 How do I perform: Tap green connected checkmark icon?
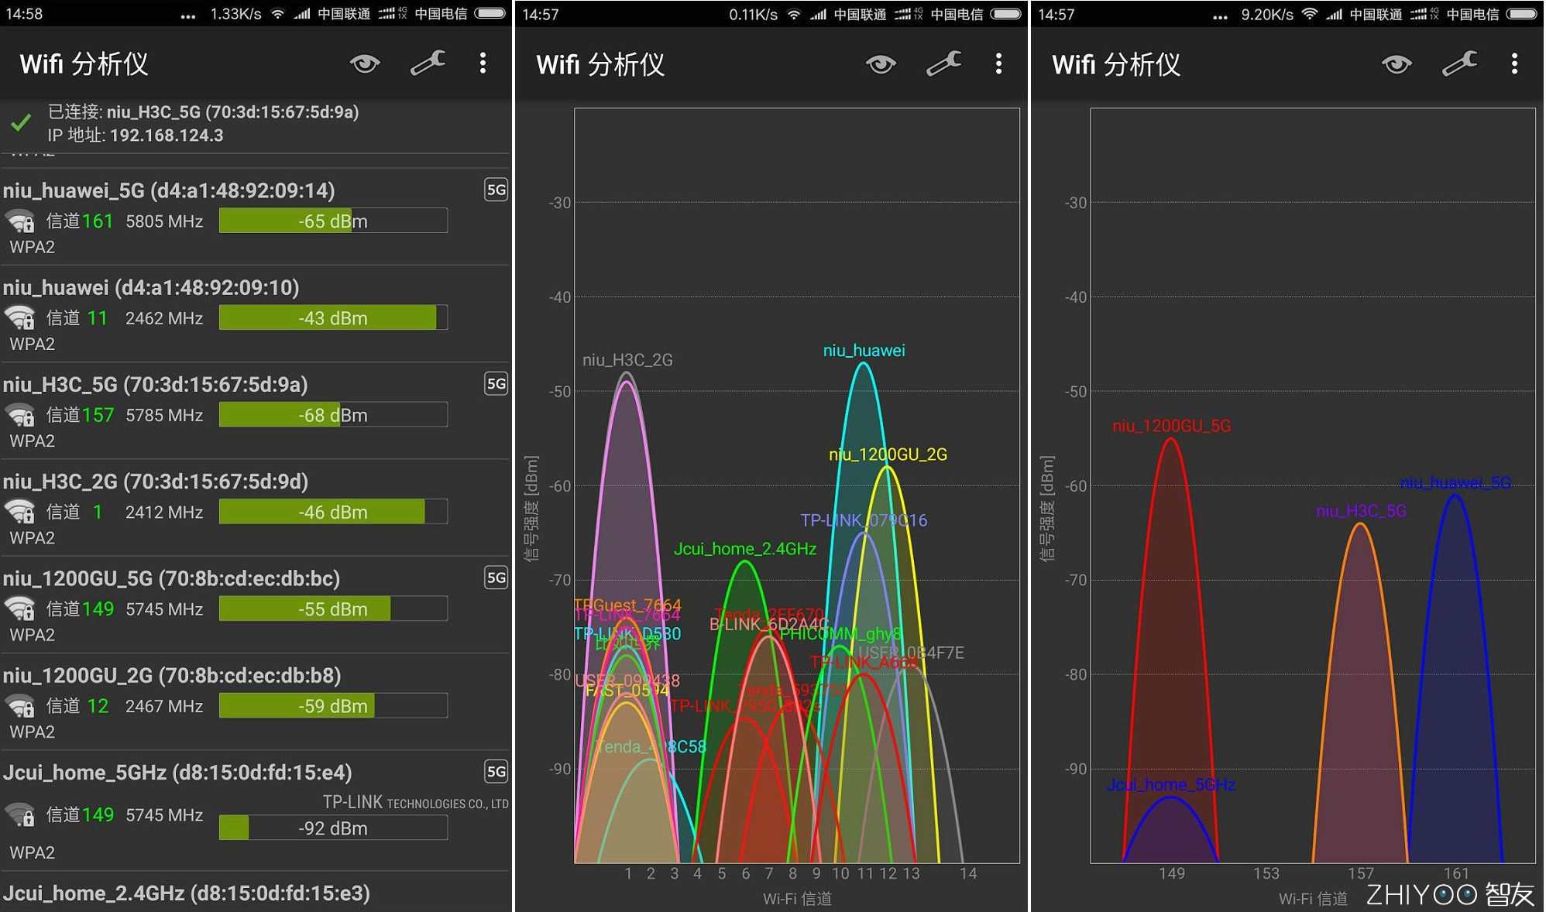tap(22, 122)
